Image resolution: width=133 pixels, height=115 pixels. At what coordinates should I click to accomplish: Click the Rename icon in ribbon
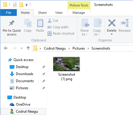coord(125,23)
